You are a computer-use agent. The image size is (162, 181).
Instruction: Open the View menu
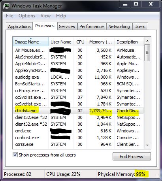coord(45,16)
